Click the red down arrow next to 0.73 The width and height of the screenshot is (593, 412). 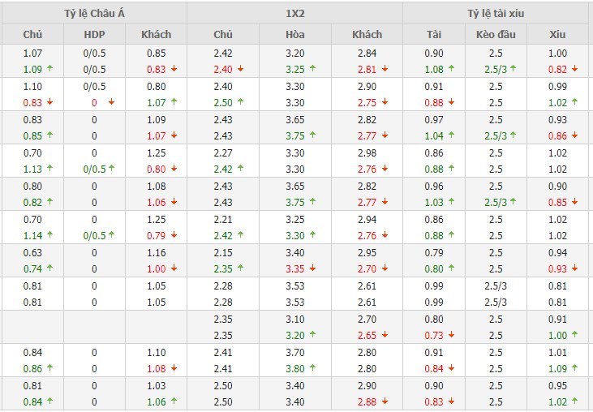coord(451,335)
